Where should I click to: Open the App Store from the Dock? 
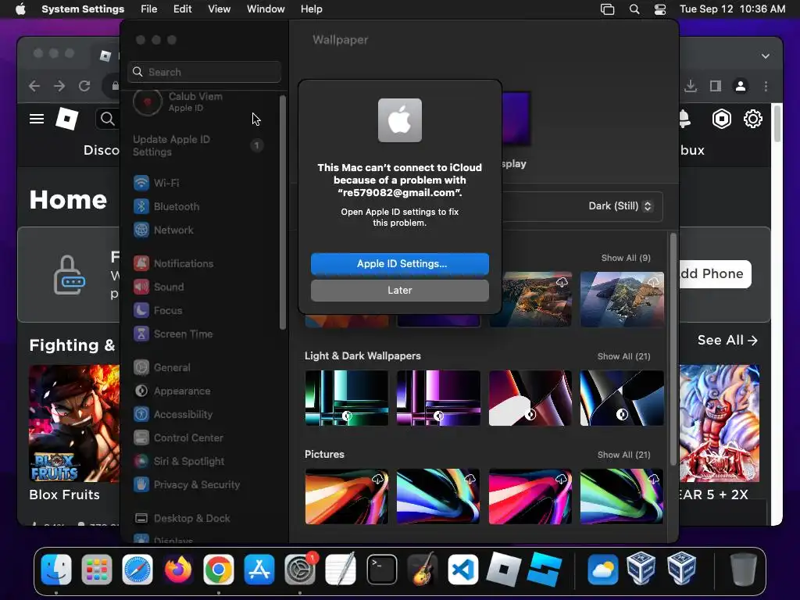259,570
